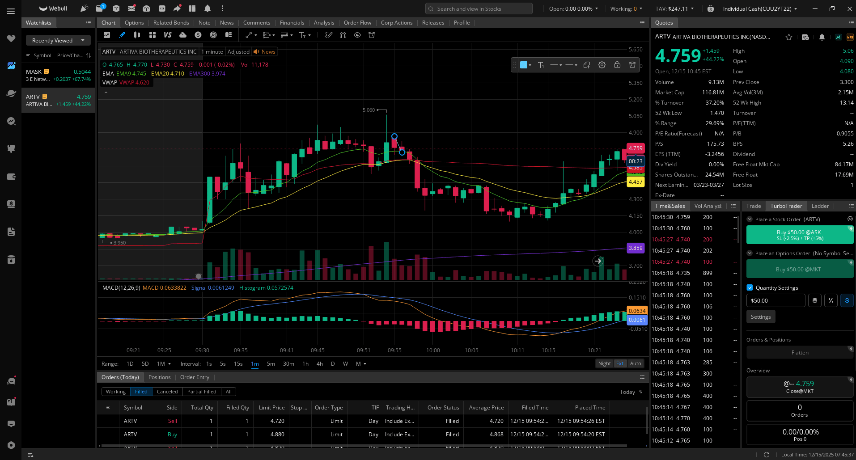
Task: Open the heart favorites icon in left sidebar
Action: (x=11, y=38)
